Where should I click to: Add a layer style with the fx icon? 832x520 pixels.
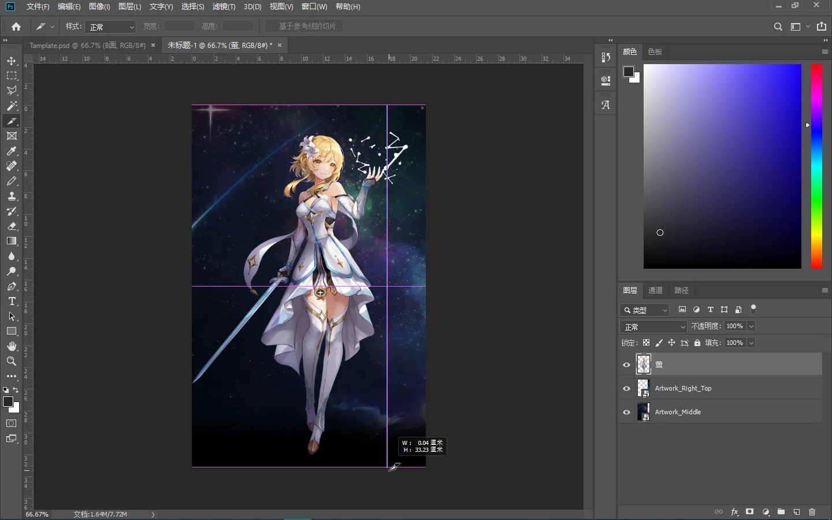click(x=734, y=512)
